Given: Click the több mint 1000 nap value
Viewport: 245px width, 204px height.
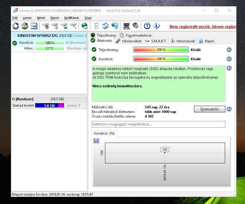Looking at the screenshot, I should (x=160, y=112).
